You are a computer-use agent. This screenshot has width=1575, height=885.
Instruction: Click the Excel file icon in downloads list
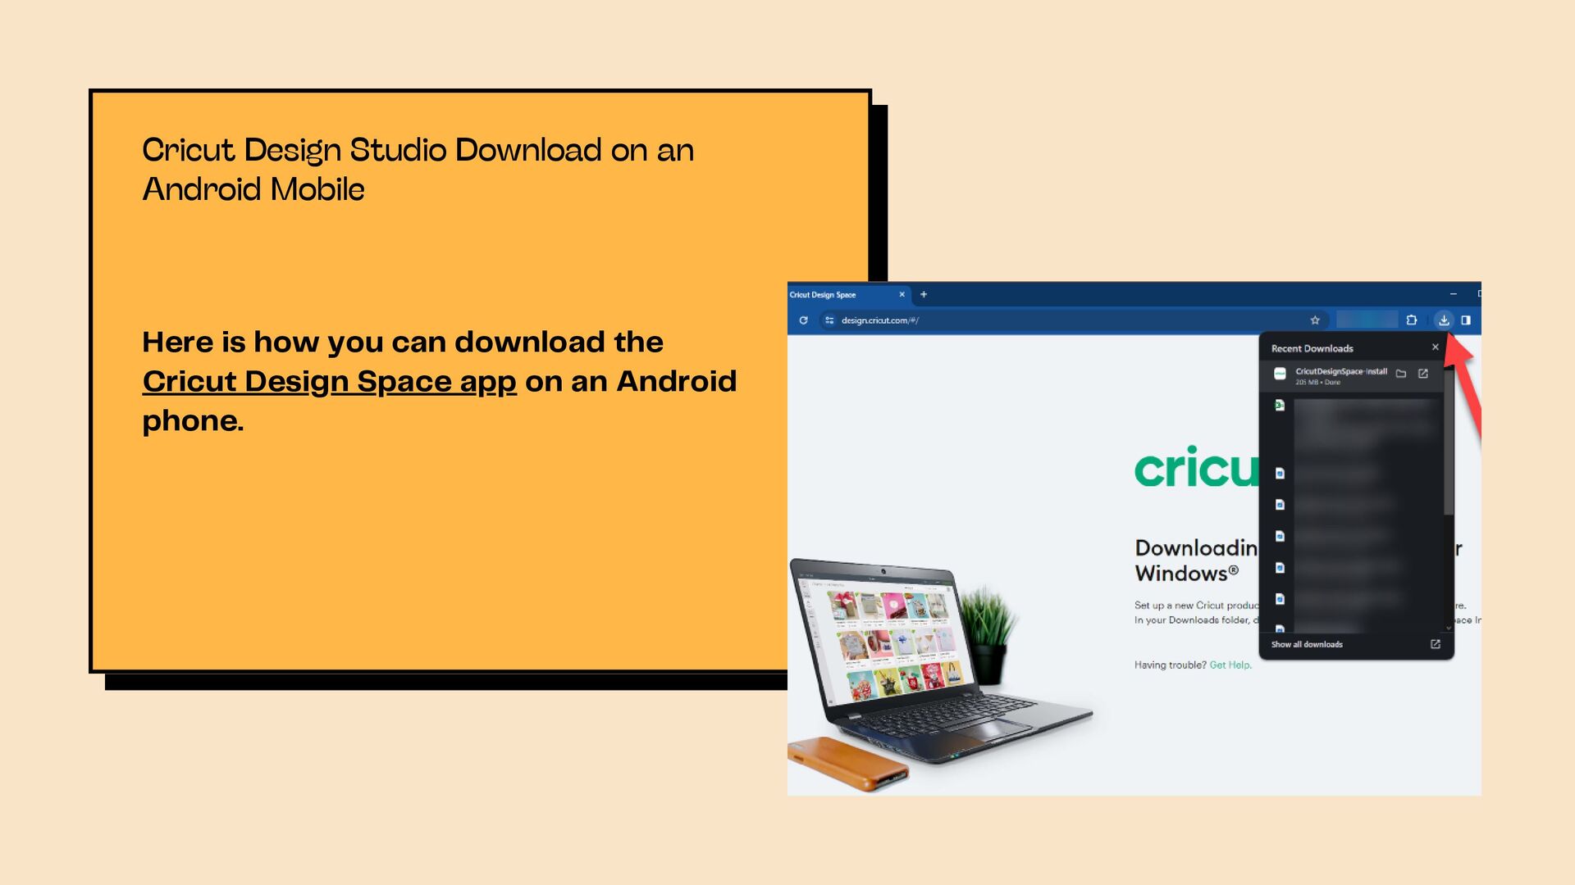click(1279, 406)
